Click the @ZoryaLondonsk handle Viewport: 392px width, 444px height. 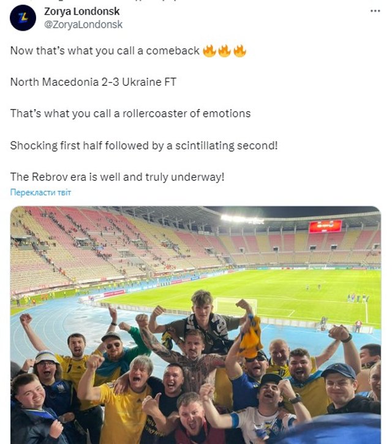click(83, 24)
